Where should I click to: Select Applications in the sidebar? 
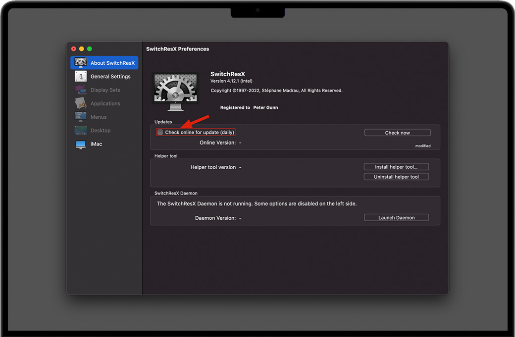[104, 103]
